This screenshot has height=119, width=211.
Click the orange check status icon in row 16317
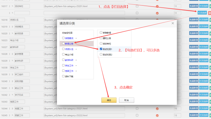(157, 6)
